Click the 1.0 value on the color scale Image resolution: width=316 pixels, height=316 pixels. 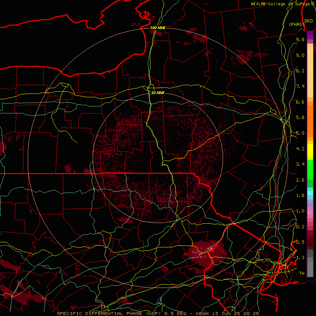click(x=300, y=211)
